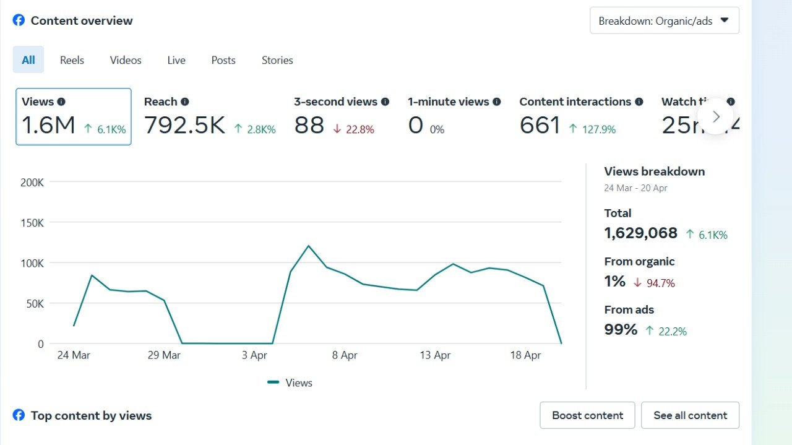Select the Content interactions 661 metric card

(x=581, y=116)
